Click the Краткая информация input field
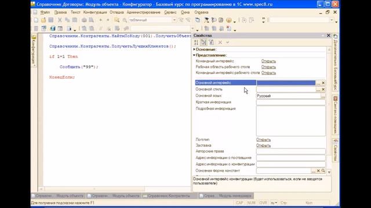This screenshot has width=371, height=208. tap(291, 102)
